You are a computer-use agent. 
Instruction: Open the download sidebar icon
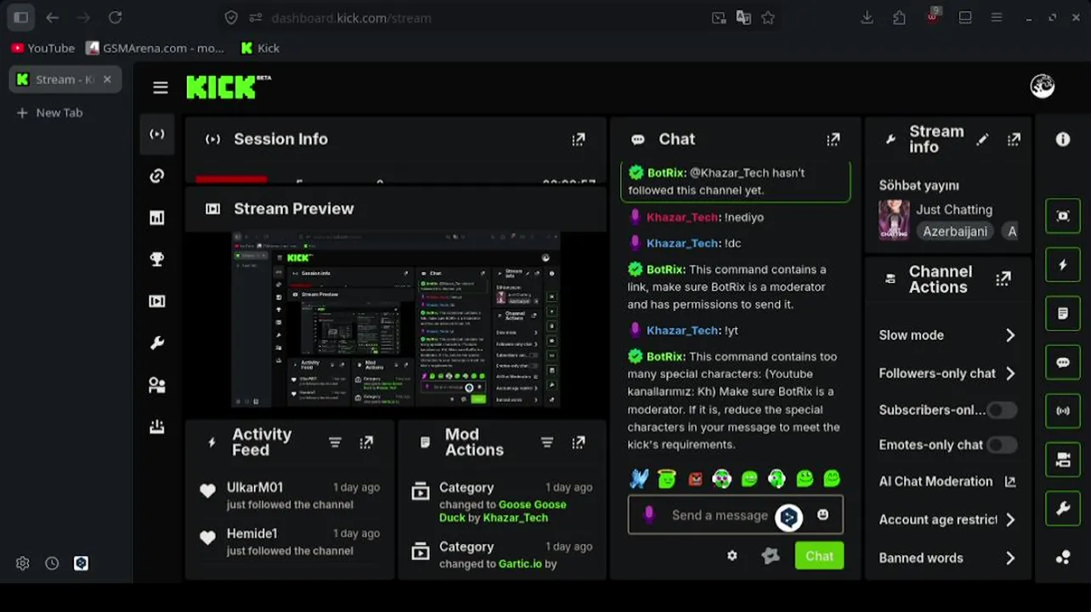tap(157, 427)
